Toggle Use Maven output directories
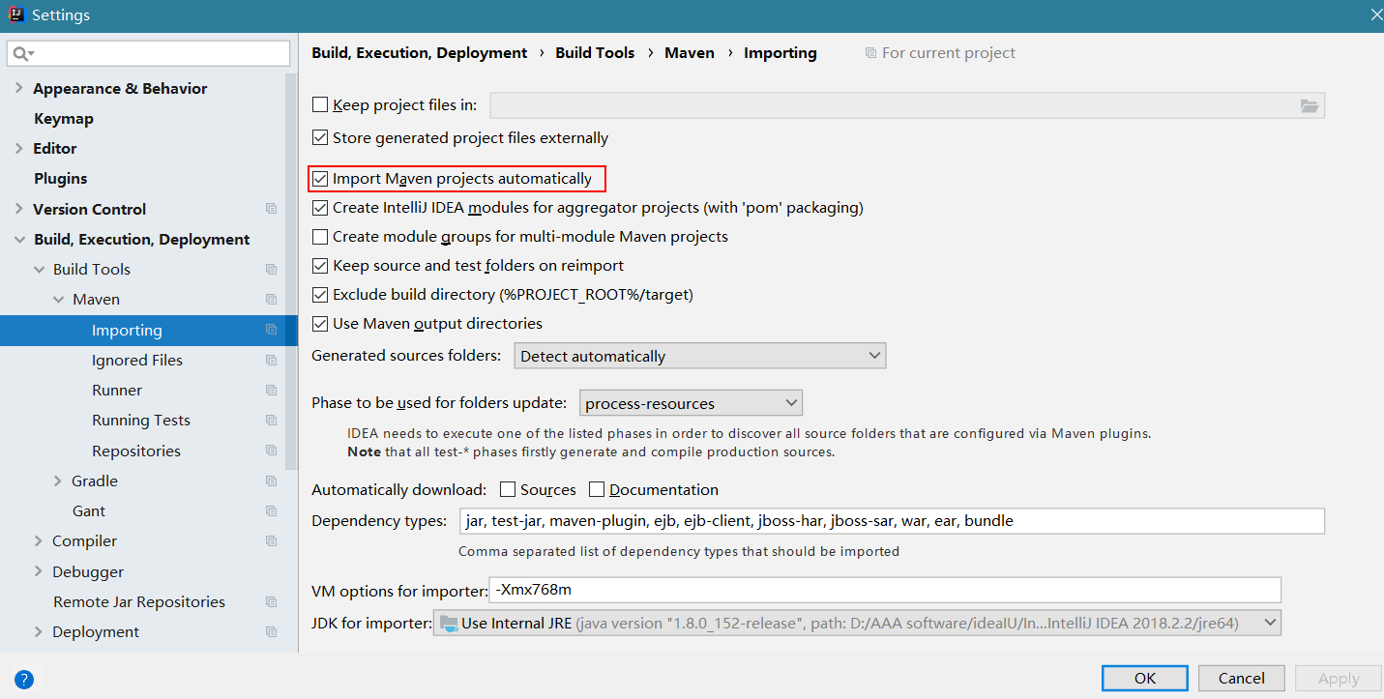The height and width of the screenshot is (699, 1384). [x=320, y=324]
